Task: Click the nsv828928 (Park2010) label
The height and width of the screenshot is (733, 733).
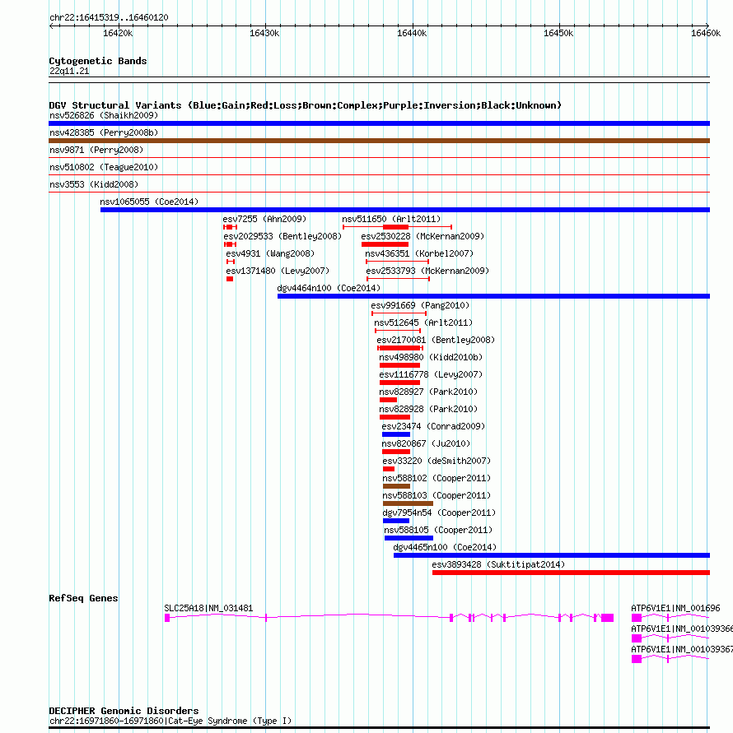Action: [x=428, y=410]
